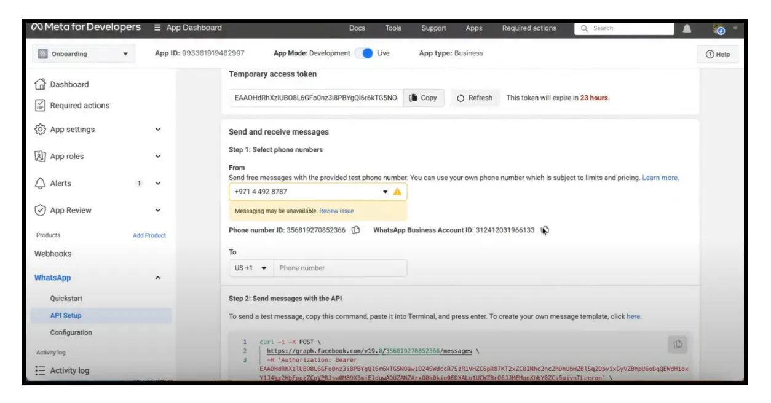This screenshot has height=403, width=771.
Task: Click the Dashboard home icon in sidebar
Action: click(x=41, y=84)
